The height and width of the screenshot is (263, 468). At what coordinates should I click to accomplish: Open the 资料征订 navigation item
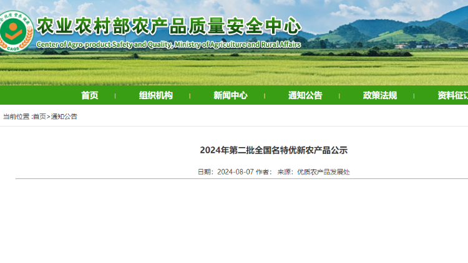coord(452,95)
